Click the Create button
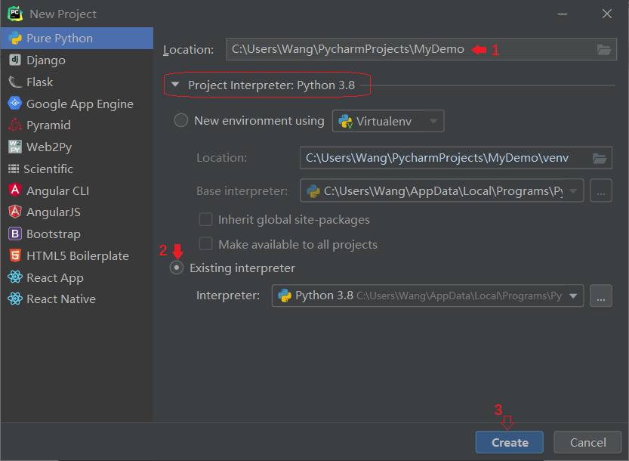 [509, 442]
